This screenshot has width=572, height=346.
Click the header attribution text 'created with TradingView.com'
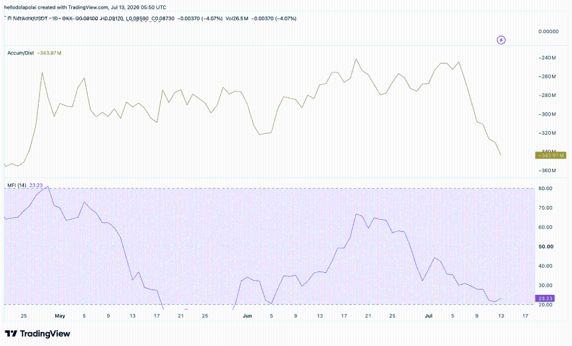tap(73, 7)
